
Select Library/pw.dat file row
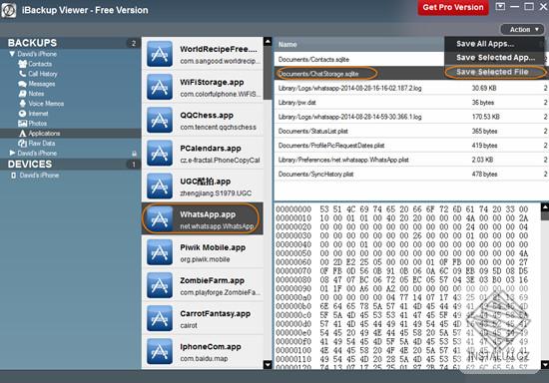[x=411, y=103]
